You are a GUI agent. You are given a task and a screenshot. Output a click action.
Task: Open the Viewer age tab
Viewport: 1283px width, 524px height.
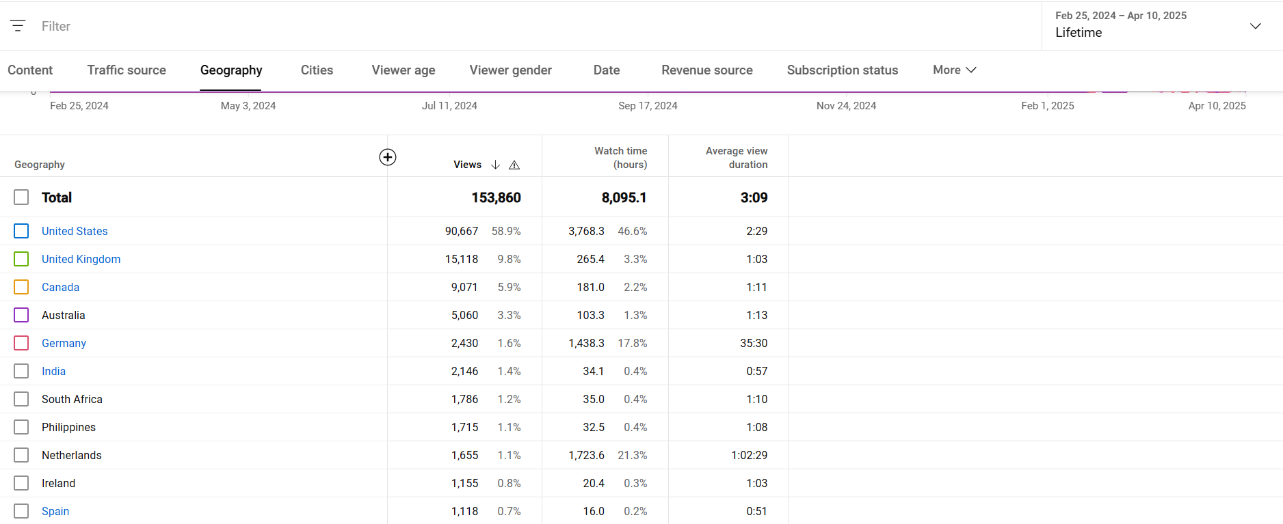click(403, 70)
